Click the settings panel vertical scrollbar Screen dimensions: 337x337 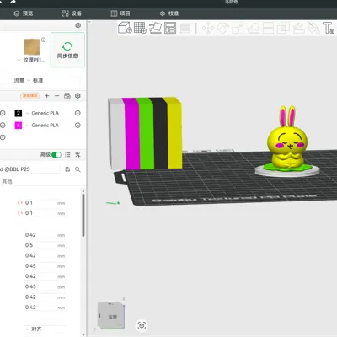point(83,215)
